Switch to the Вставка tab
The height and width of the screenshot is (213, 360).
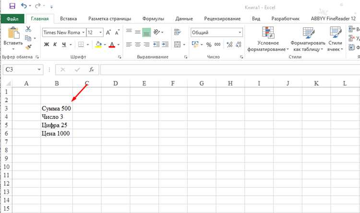(x=69, y=19)
